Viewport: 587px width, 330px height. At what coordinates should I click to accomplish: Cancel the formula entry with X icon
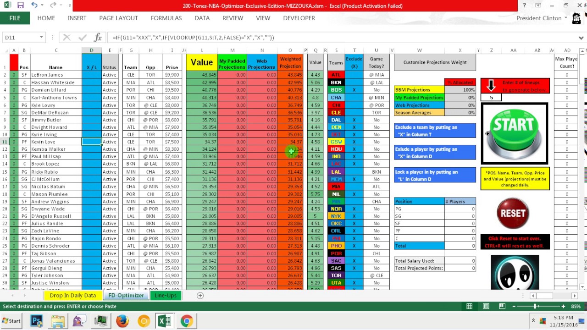tap(66, 38)
